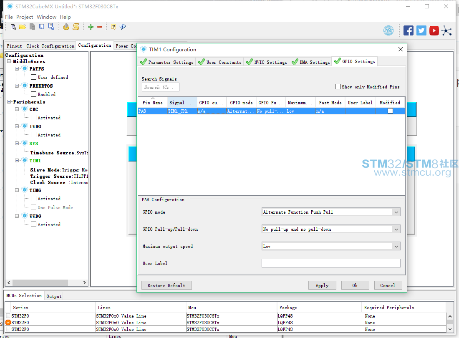Click the WWDG peripheral cube icon

coord(25,216)
